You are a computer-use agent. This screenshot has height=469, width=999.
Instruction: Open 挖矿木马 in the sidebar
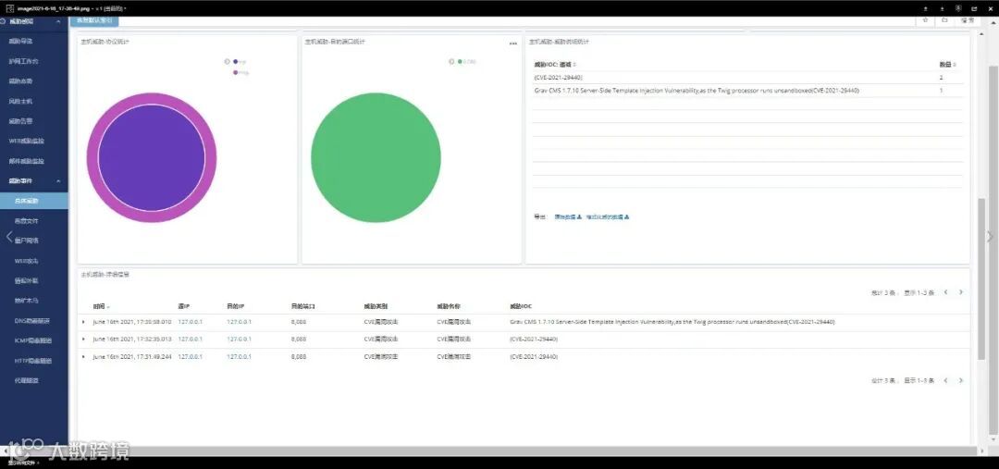pos(26,301)
